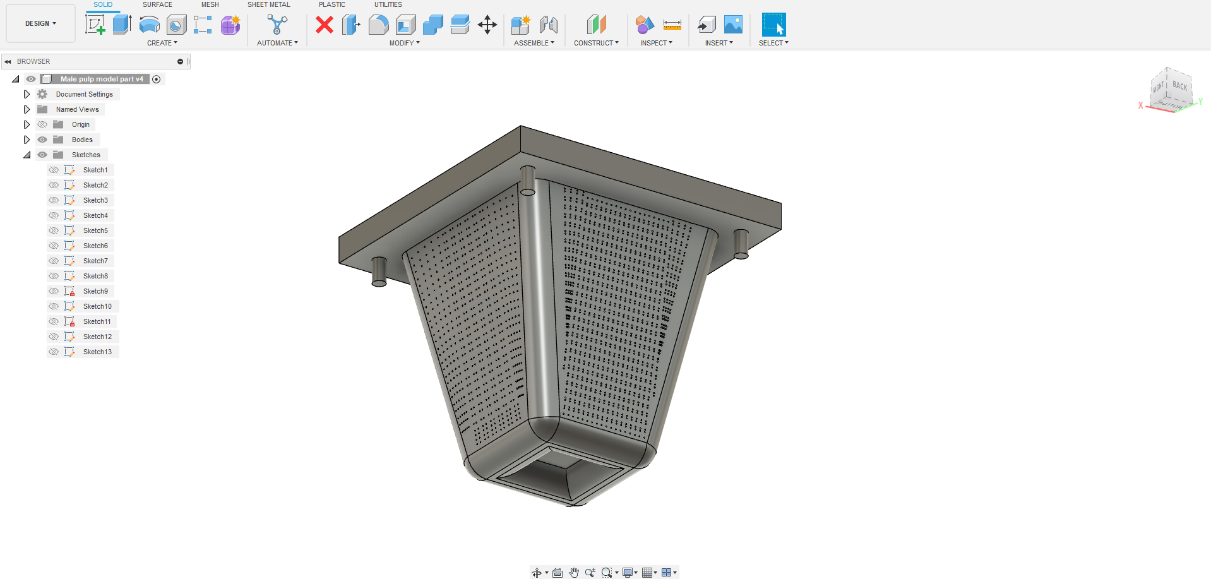Open the Modify dropdown menu

[405, 43]
